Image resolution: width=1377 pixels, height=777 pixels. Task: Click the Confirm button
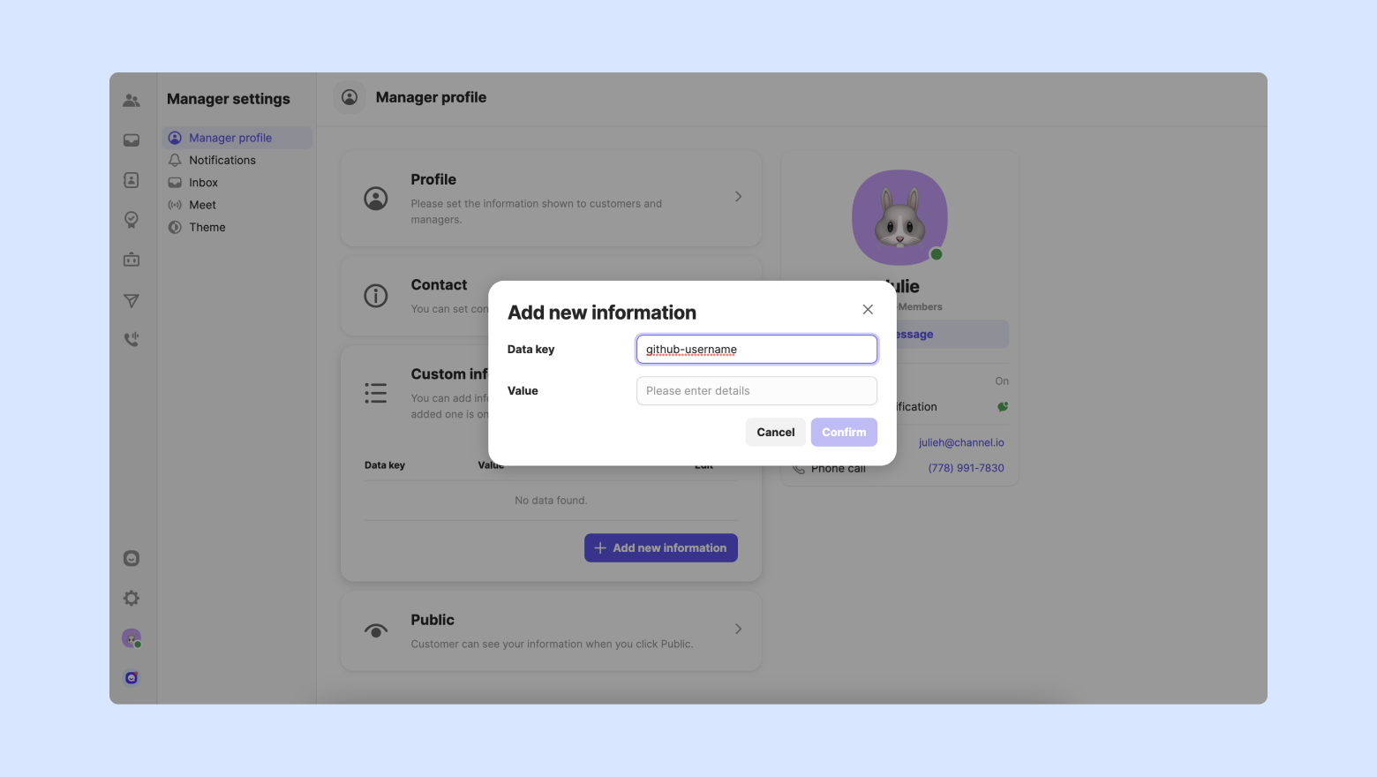[844, 433]
